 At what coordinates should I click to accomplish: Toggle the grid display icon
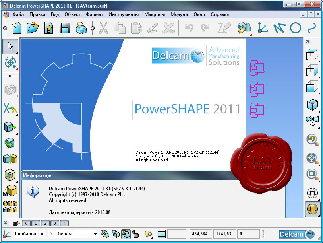(161, 234)
